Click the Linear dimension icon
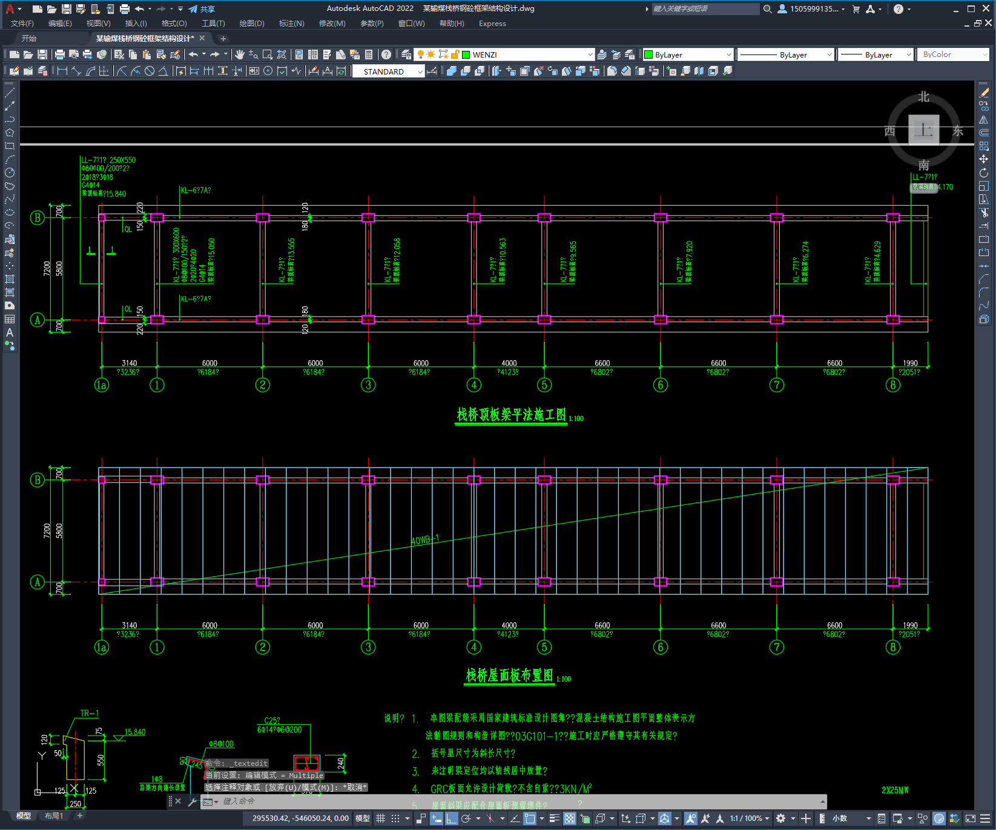The height and width of the screenshot is (830, 996). click(62, 71)
